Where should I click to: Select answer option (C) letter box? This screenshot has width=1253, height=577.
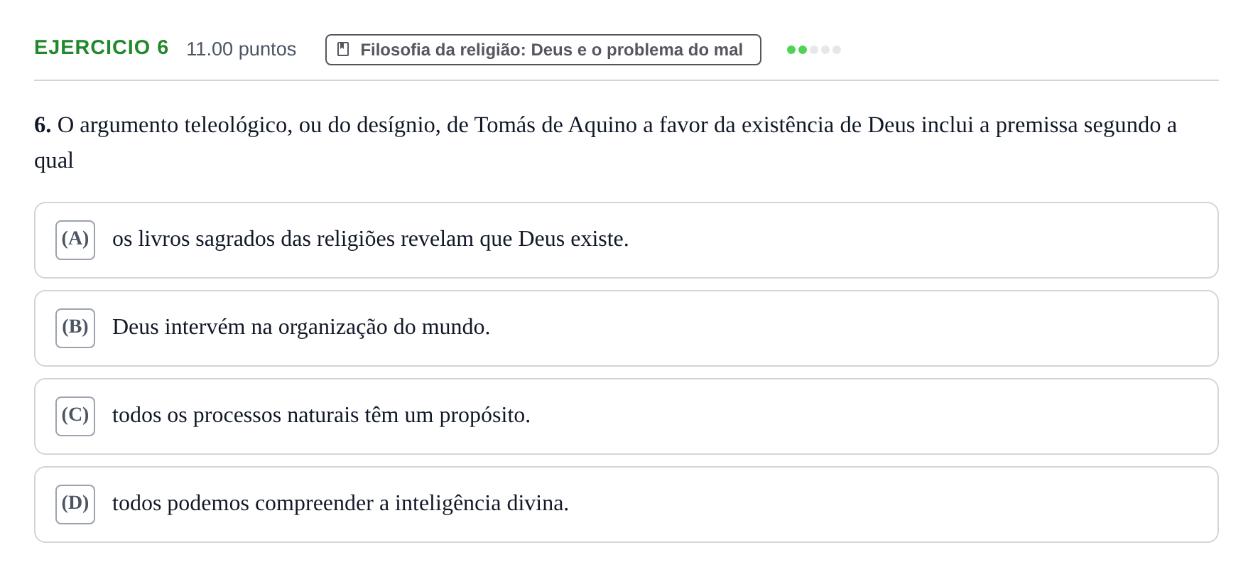click(x=75, y=416)
